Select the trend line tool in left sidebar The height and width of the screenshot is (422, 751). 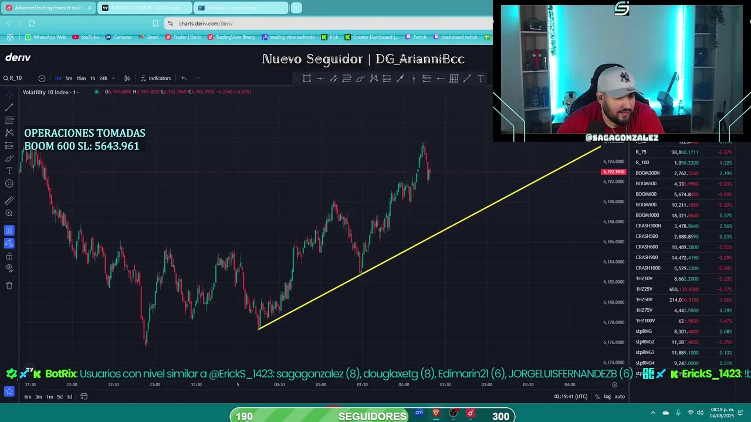click(x=9, y=107)
